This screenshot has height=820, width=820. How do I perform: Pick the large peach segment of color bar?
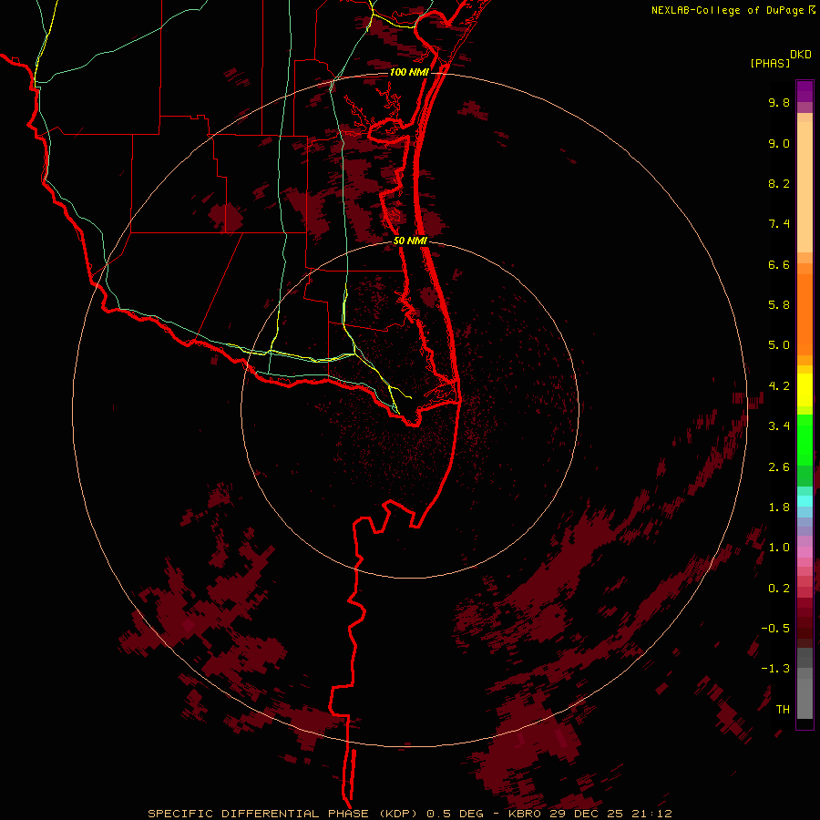805,187
